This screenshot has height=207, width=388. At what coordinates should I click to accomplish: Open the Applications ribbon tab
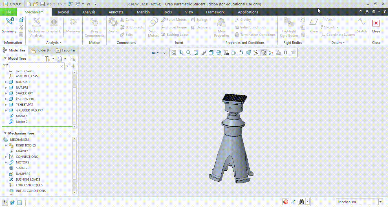(248, 12)
